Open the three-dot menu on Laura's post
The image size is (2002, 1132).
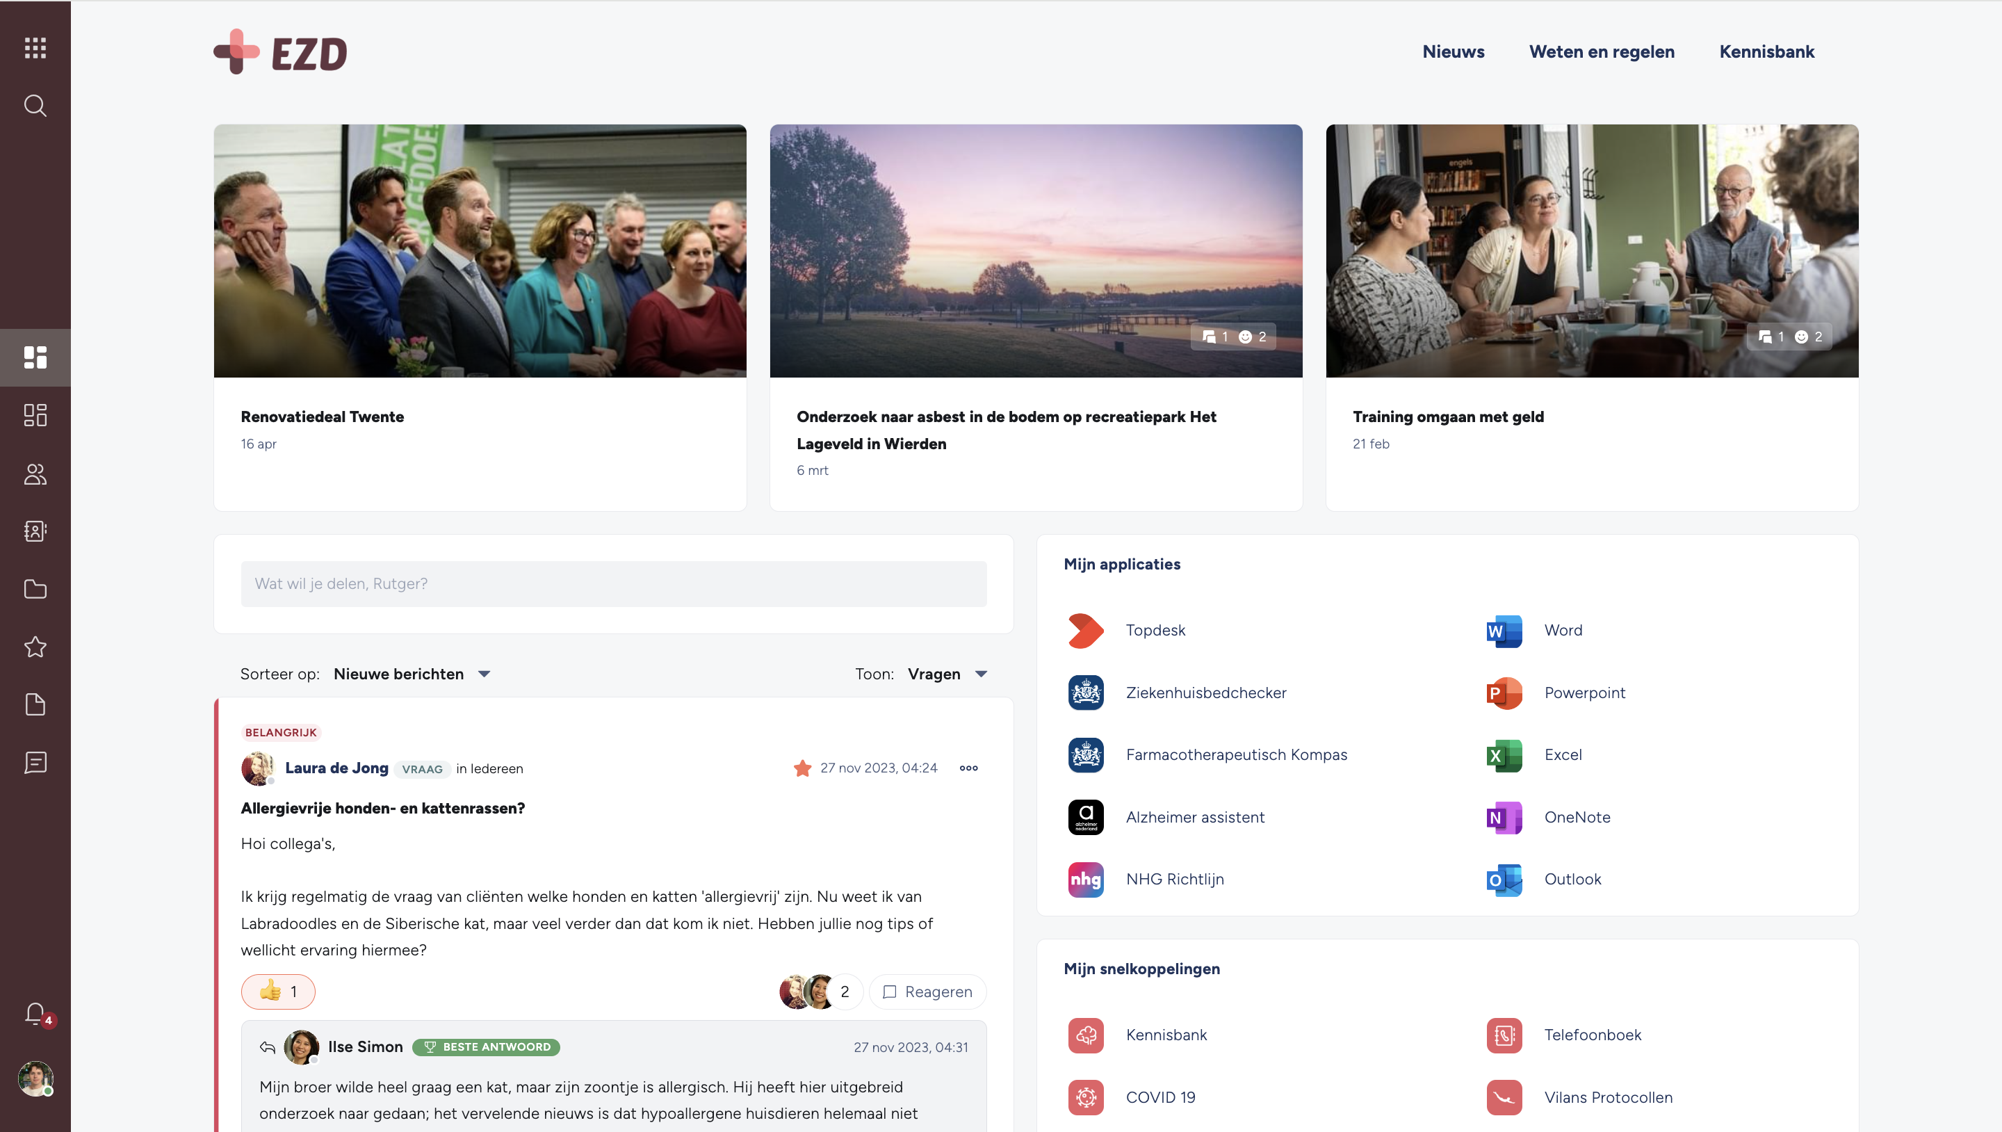pyautogui.click(x=968, y=768)
